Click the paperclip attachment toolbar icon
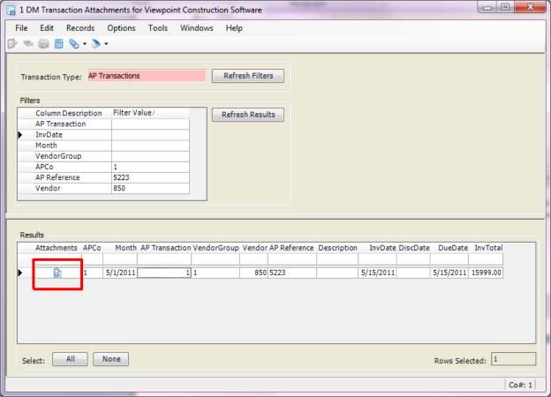The image size is (551, 397). [x=74, y=44]
